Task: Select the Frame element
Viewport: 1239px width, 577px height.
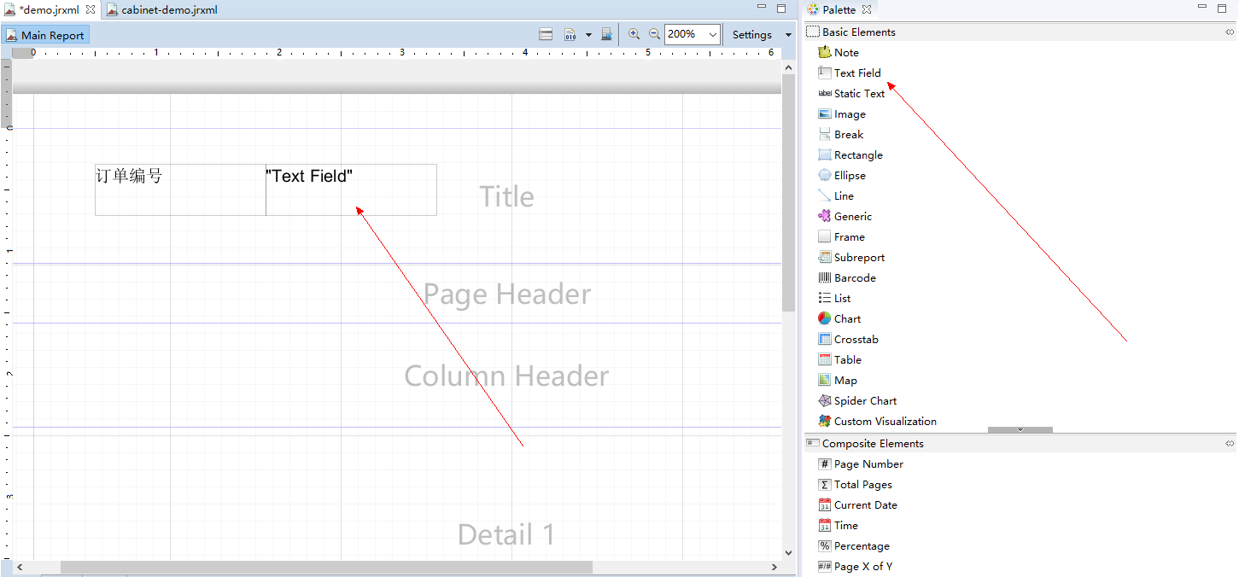Action: click(x=842, y=236)
